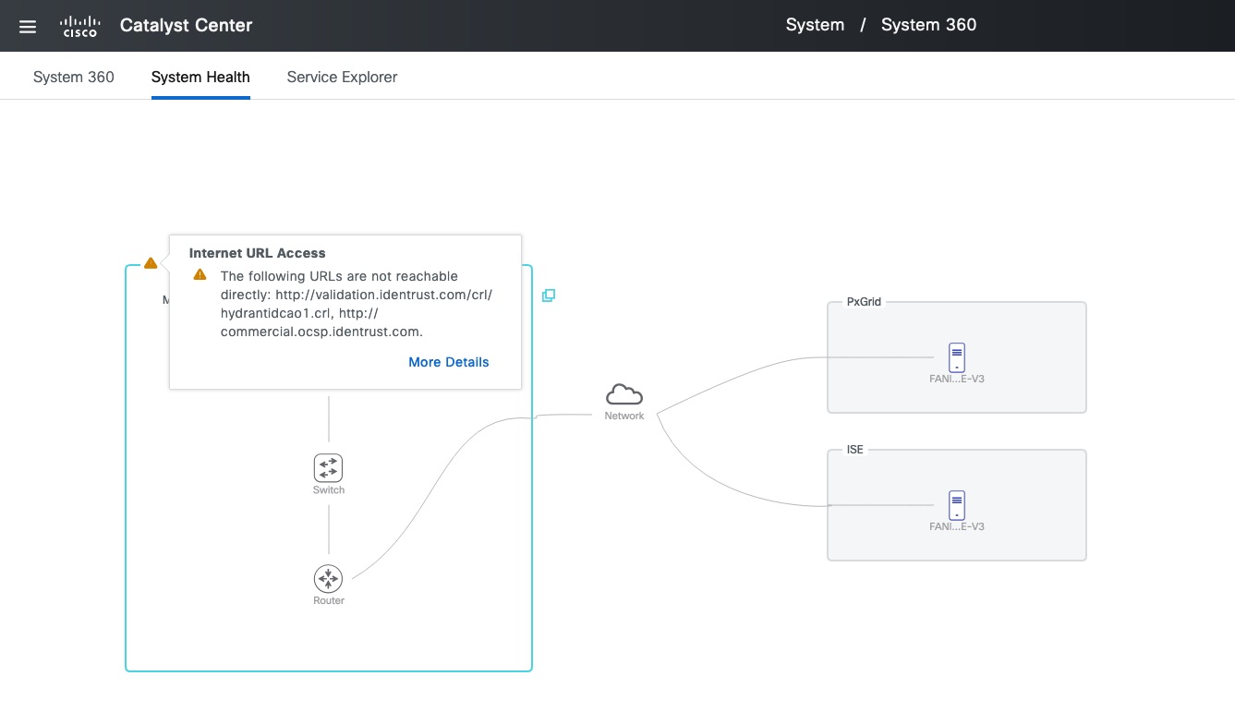Click the ISE group label
Viewport: 1235px width, 724px height.
[853, 450]
